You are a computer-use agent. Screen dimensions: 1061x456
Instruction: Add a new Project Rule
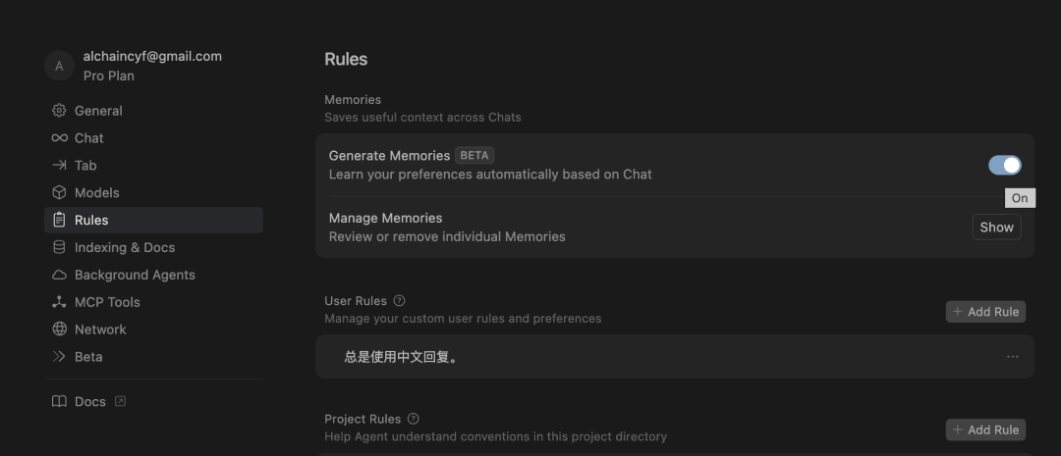tap(986, 430)
